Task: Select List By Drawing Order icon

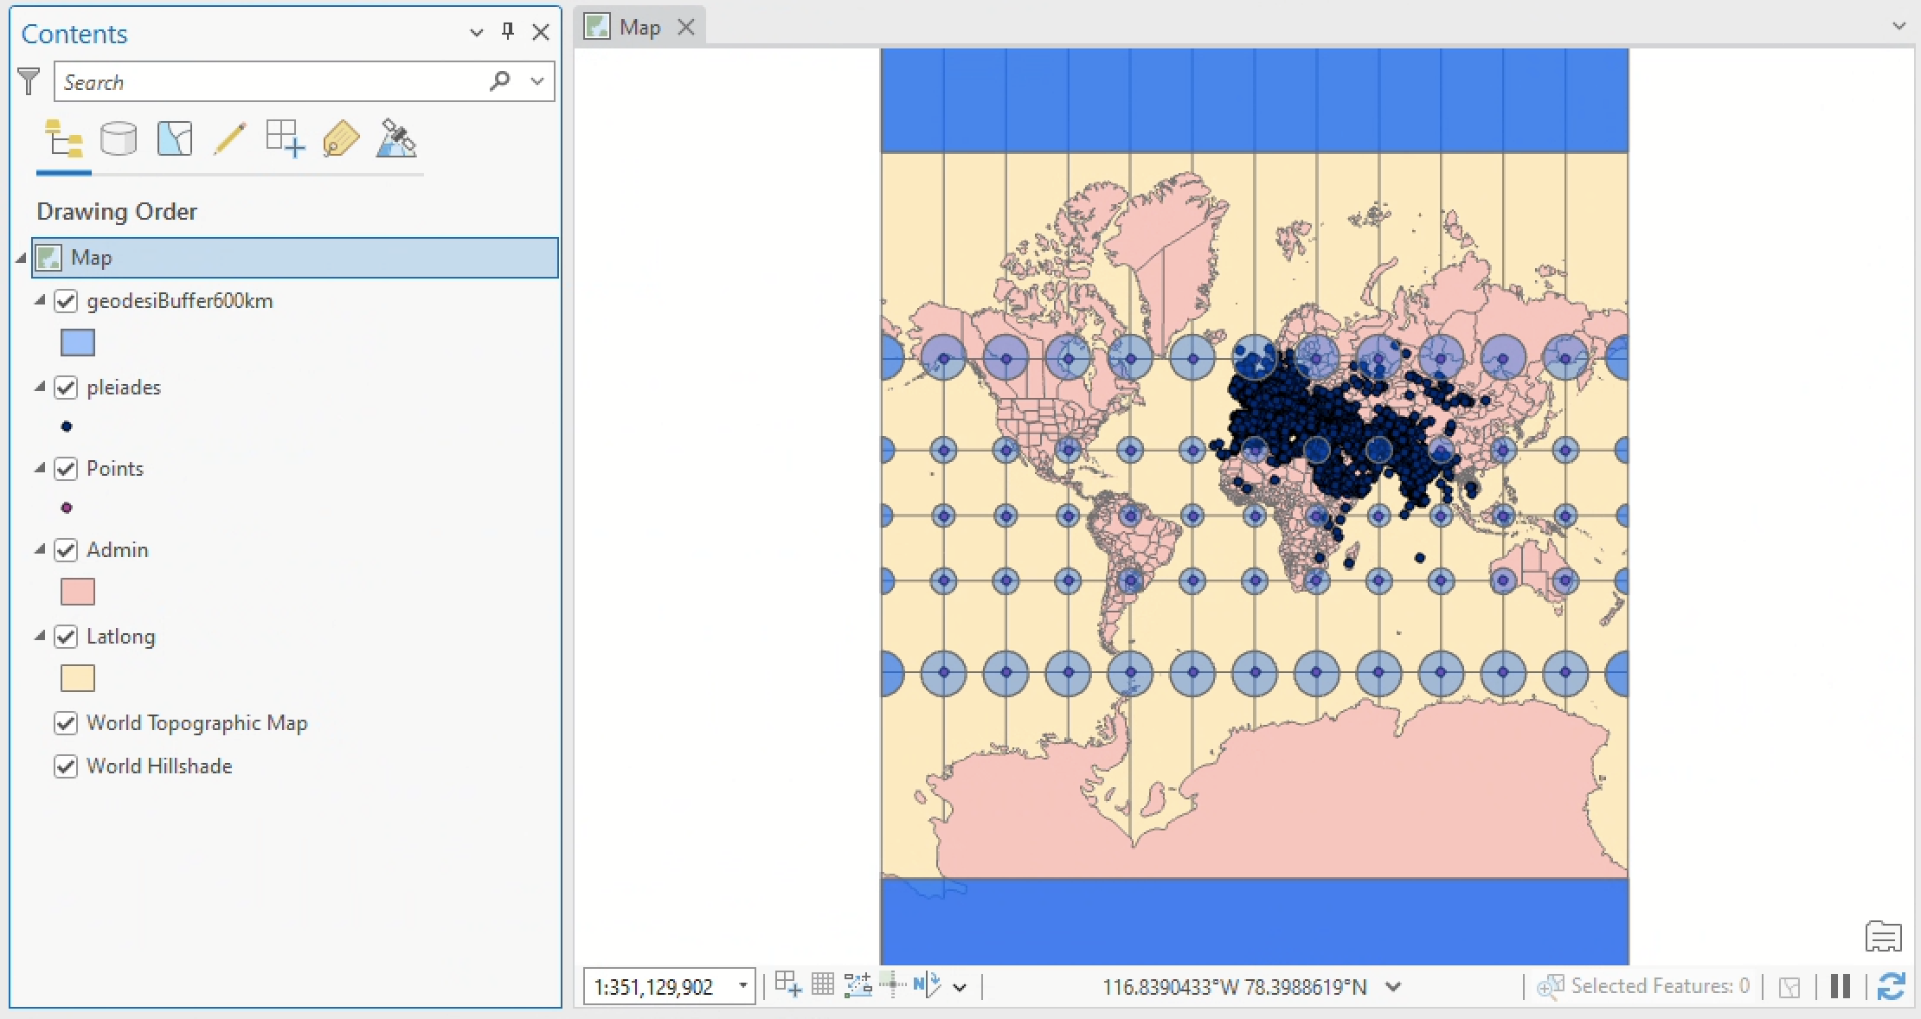Action: point(64,138)
